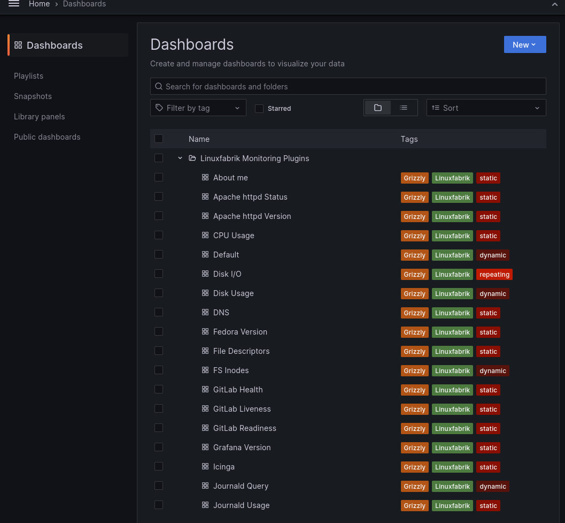Tick the checkbox for Apache httpd Version
Image resolution: width=565 pixels, height=523 pixels.
click(x=159, y=216)
